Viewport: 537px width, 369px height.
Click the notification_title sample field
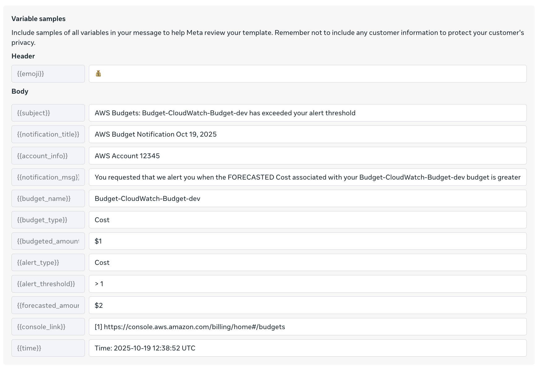pos(308,134)
